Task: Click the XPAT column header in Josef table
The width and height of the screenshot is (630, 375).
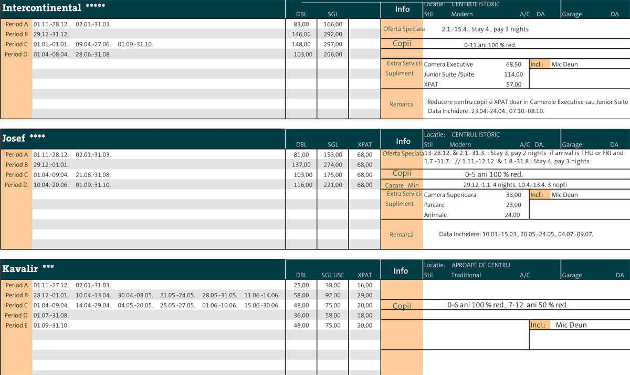Action: pyautogui.click(x=364, y=145)
